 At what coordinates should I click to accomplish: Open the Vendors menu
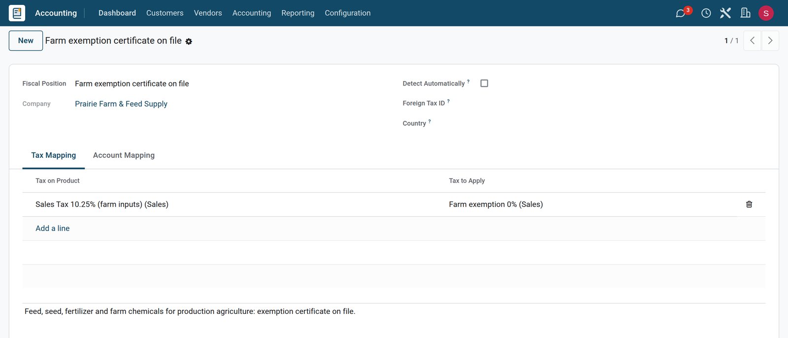[208, 13]
